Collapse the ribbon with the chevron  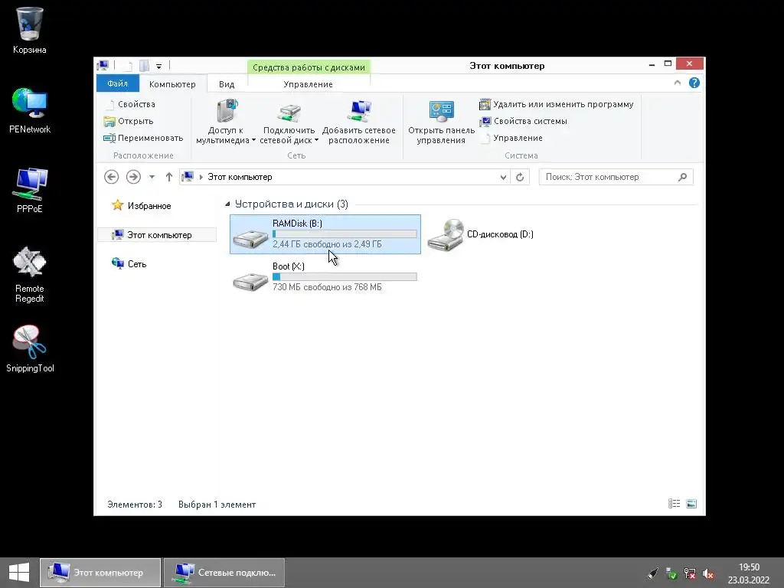678,83
